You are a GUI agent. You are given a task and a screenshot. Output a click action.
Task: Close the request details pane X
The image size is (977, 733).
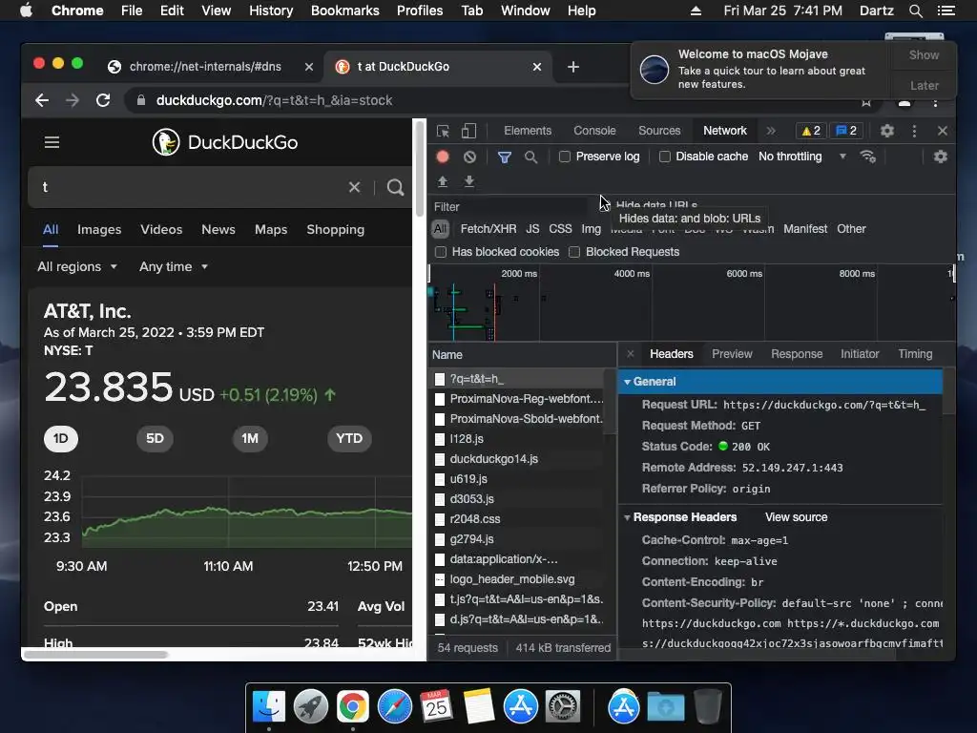pos(630,354)
